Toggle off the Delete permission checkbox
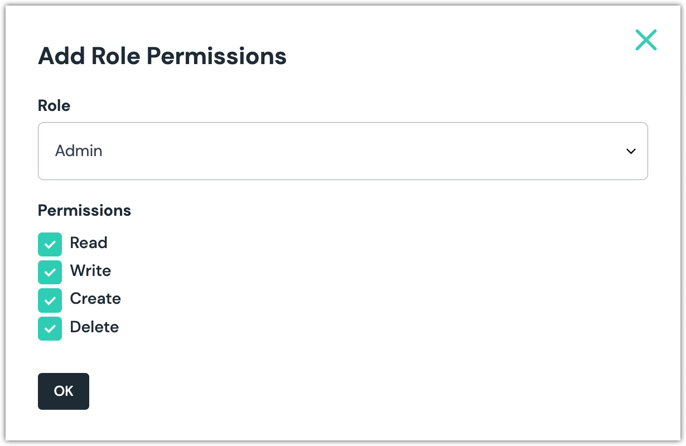686x446 pixels. click(50, 328)
